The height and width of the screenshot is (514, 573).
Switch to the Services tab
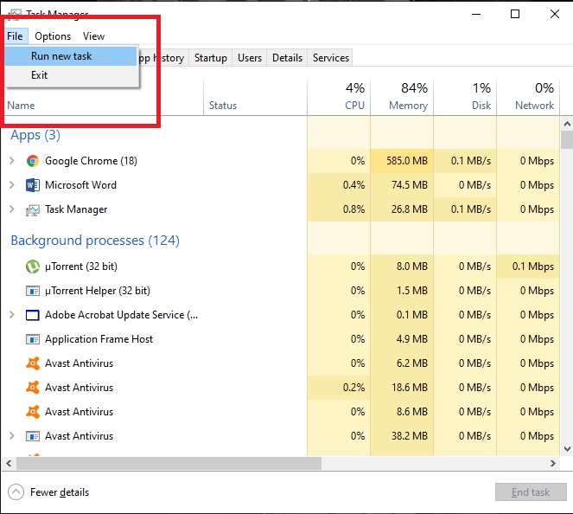coord(331,58)
